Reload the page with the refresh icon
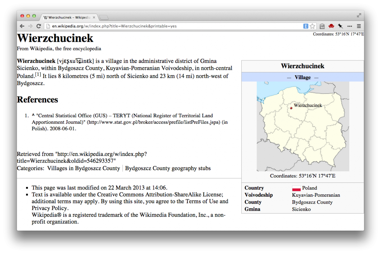The height and width of the screenshot is (254, 381). (x=39, y=26)
